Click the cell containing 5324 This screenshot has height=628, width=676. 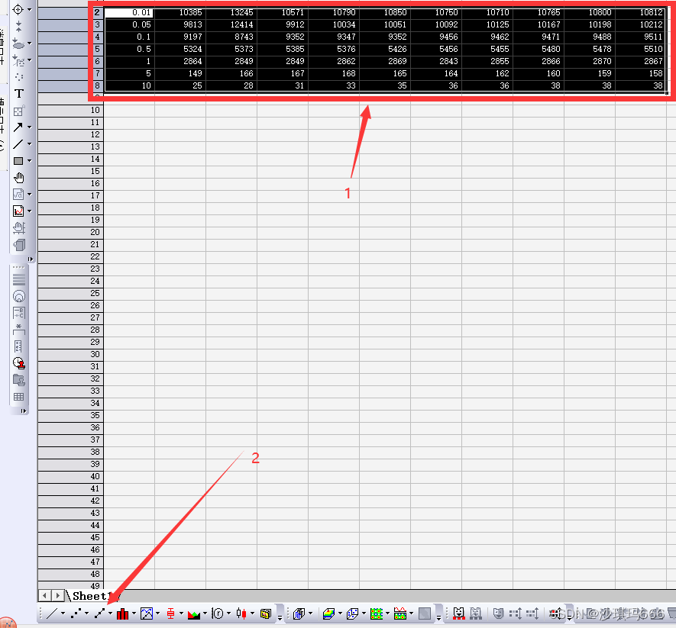(180, 49)
